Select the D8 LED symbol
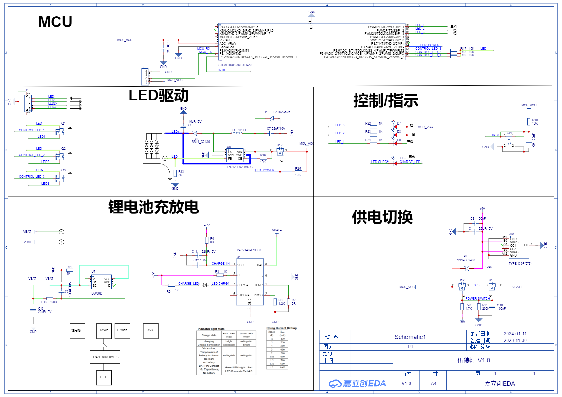Image resolution: width=562 pixels, height=397 pixels. click(395, 135)
